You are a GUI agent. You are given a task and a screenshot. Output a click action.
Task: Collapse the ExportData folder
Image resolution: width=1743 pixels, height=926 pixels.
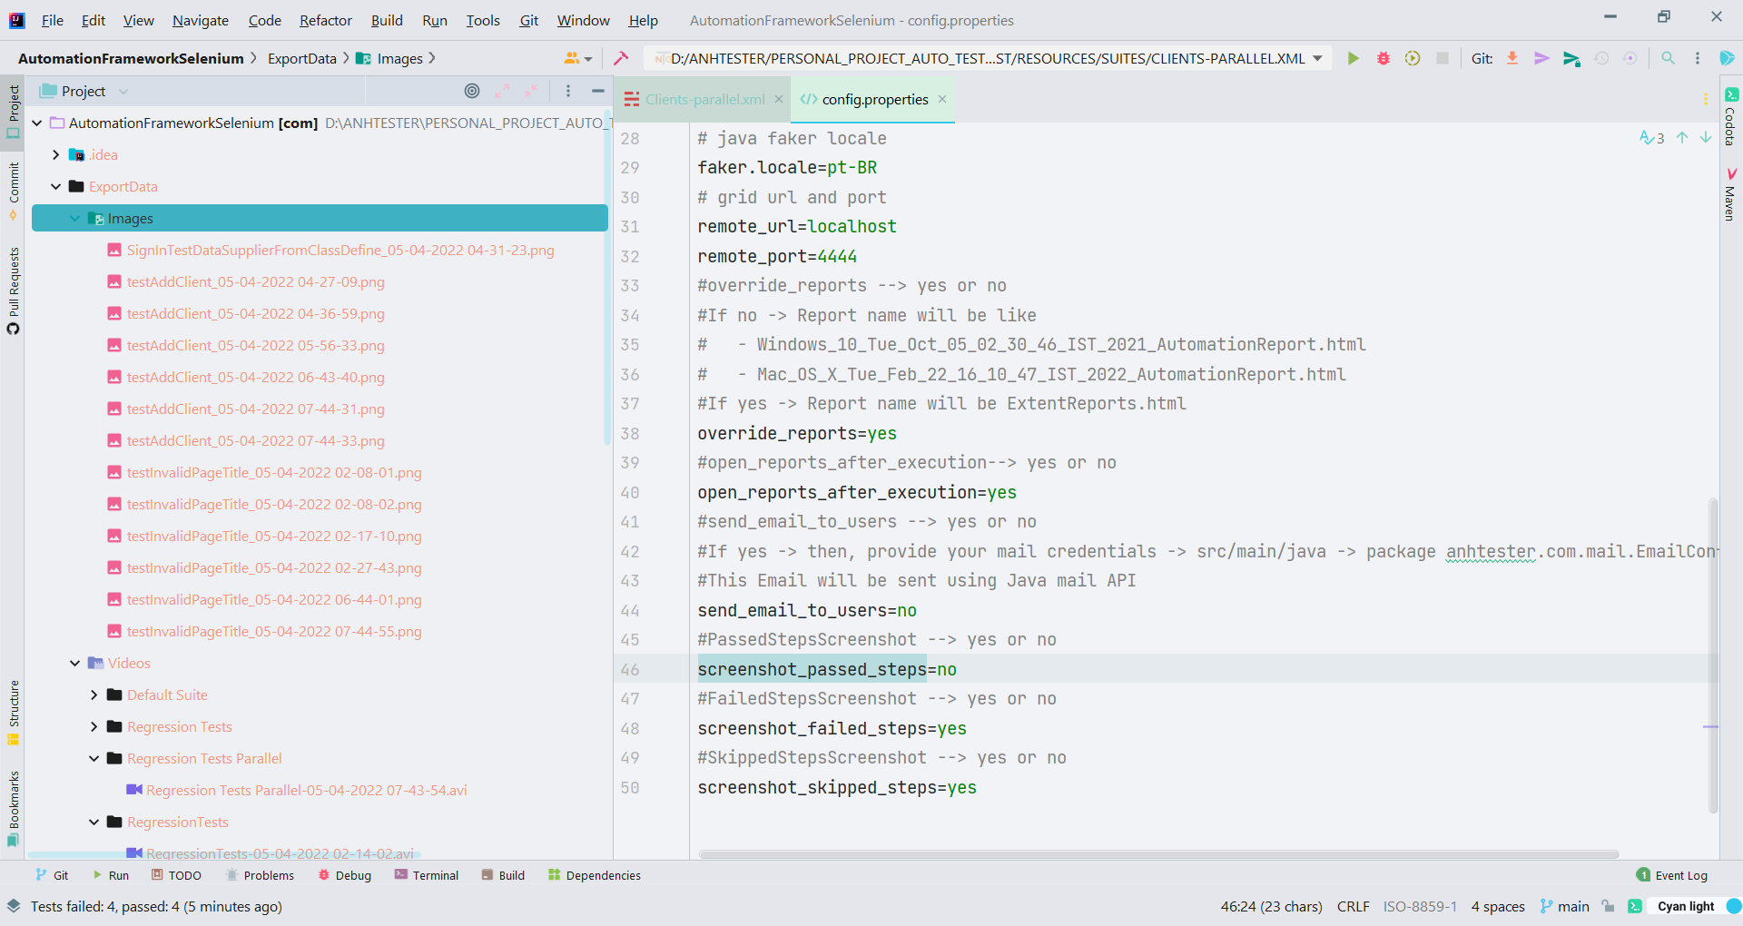[x=56, y=186]
